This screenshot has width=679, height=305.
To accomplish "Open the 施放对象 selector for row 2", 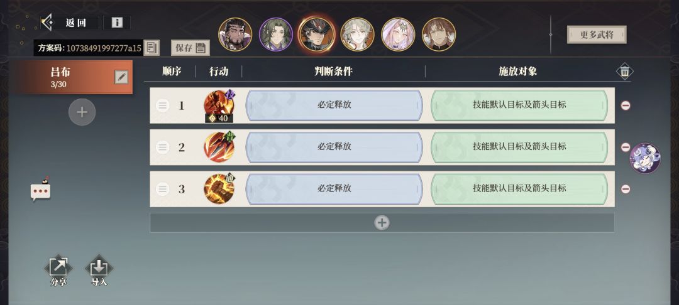I will point(519,147).
